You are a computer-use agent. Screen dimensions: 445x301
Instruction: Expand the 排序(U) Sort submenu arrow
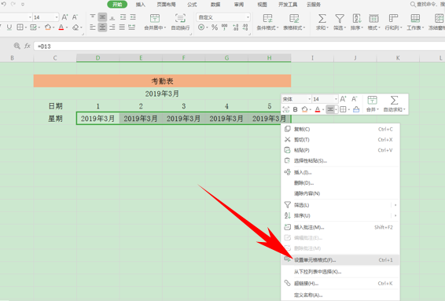395,215
